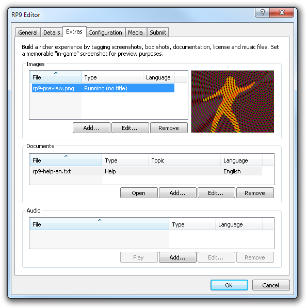Click Edit... in the Documents section

click(x=216, y=193)
